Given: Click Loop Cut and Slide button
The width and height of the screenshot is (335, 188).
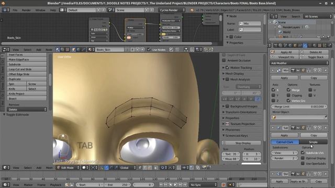Looking at the screenshot, I should click(x=27, y=69).
